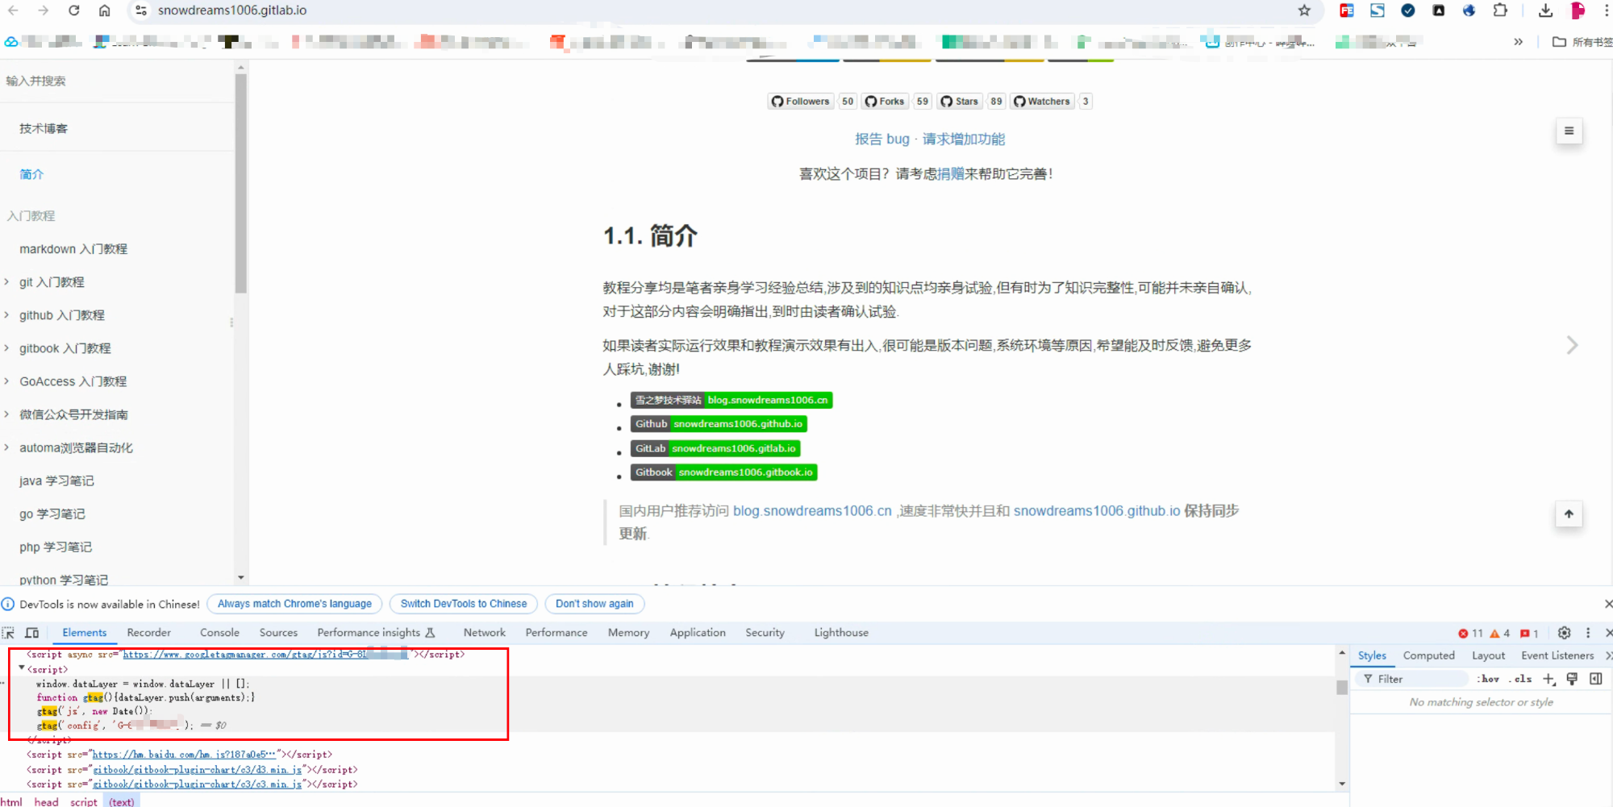
Task: Bookmark this page with the star
Action: (x=1304, y=10)
